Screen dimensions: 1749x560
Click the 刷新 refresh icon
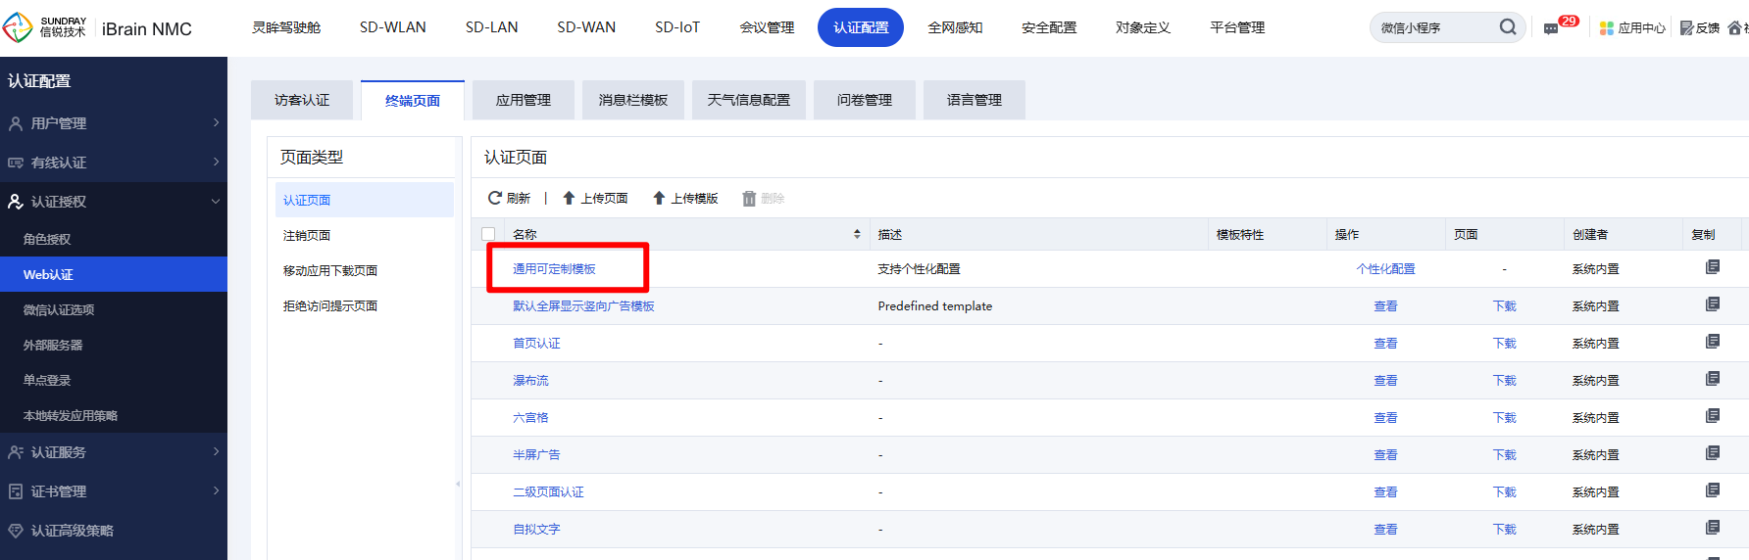(496, 198)
